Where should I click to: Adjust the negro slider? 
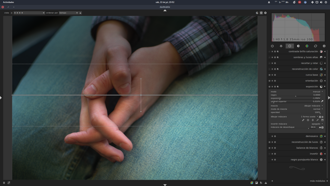coord(296,95)
